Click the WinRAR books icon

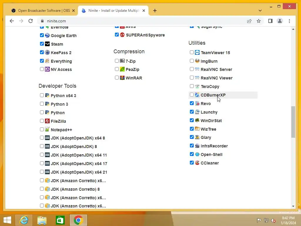(122, 78)
